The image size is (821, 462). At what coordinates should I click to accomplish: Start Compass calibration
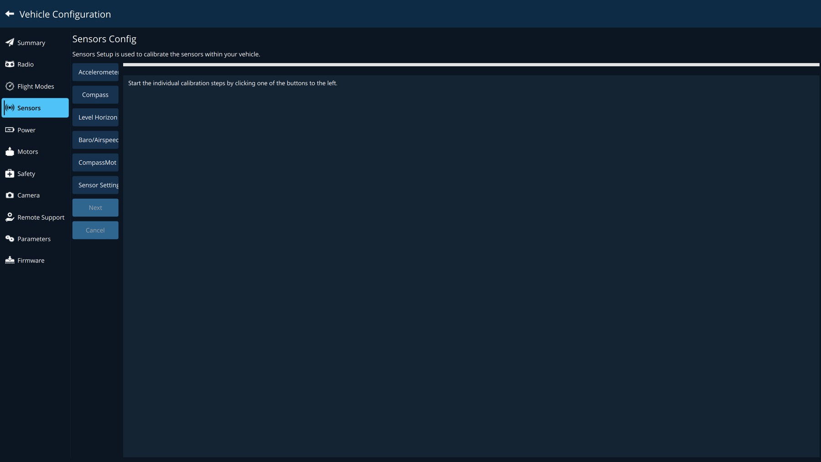click(95, 94)
